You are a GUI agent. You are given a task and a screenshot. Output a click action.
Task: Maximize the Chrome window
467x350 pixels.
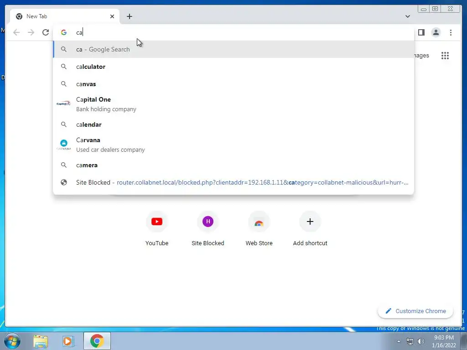coord(435,9)
